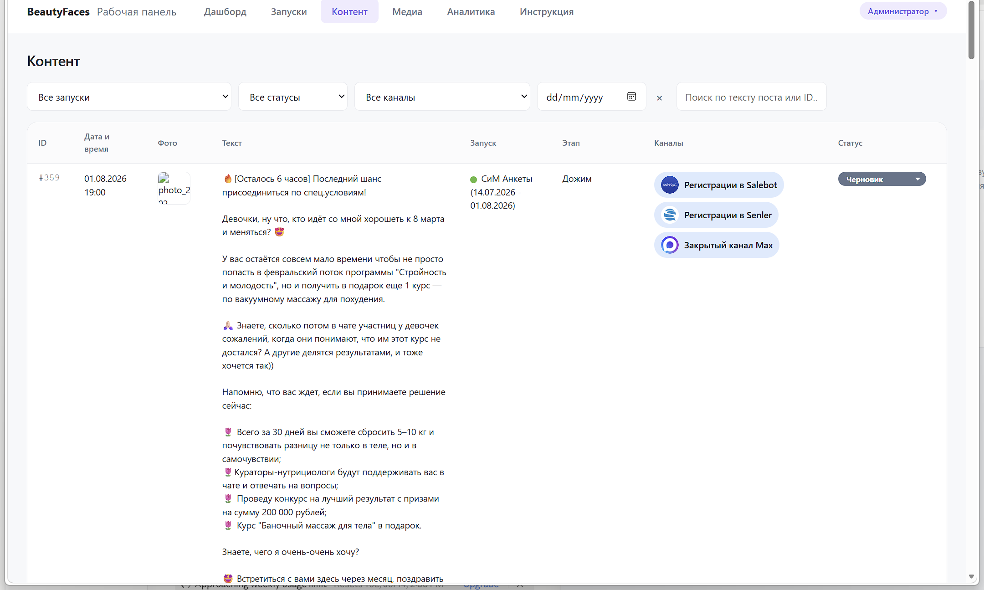Focus the post text search field
984x590 pixels.
click(751, 97)
